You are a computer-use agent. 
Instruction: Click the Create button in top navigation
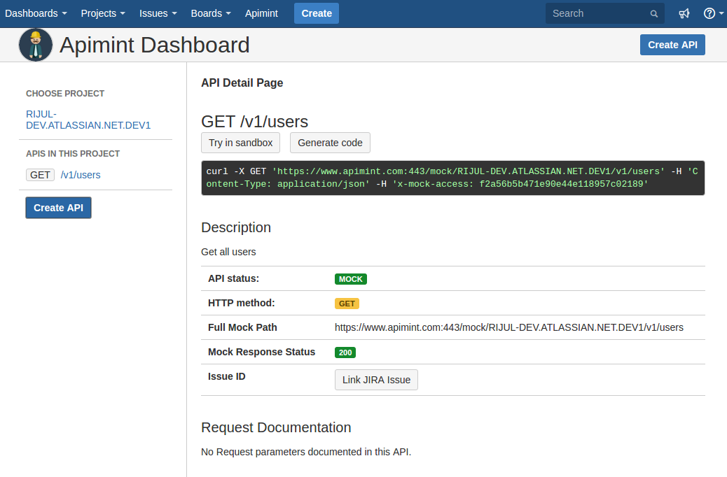317,13
